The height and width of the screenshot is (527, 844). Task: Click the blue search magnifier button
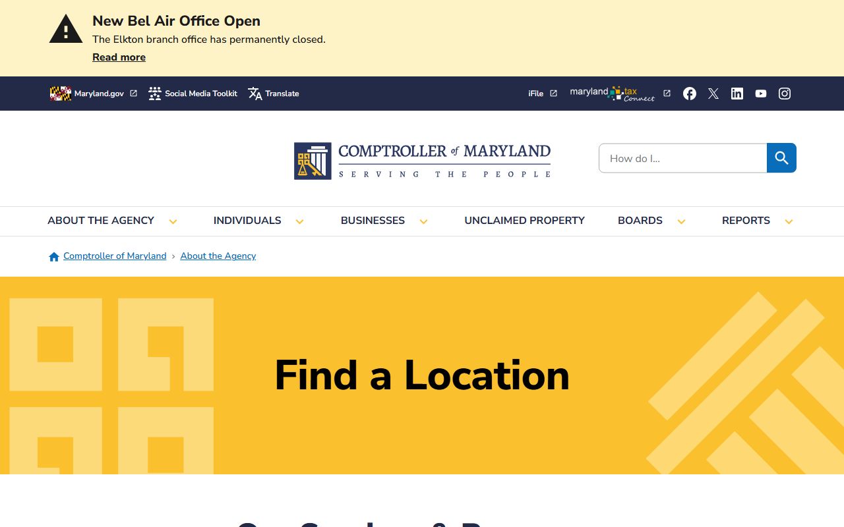pos(781,158)
